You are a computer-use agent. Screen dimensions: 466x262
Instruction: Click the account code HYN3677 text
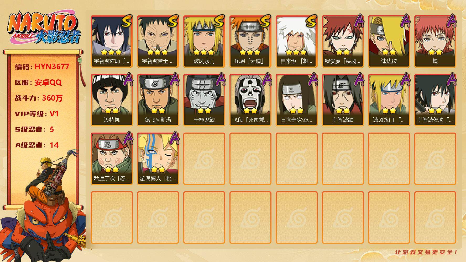[x=52, y=67]
